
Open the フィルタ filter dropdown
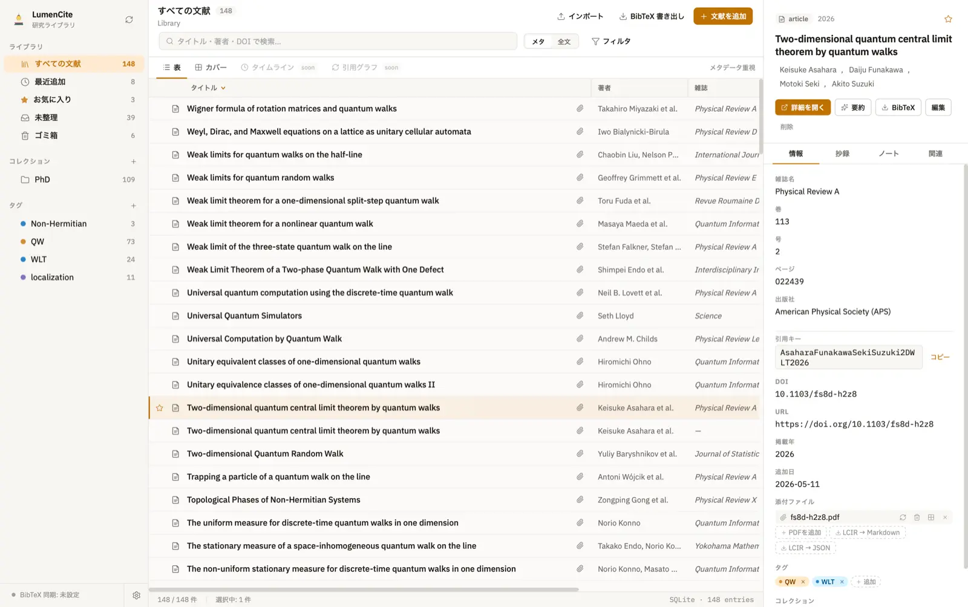pos(611,41)
